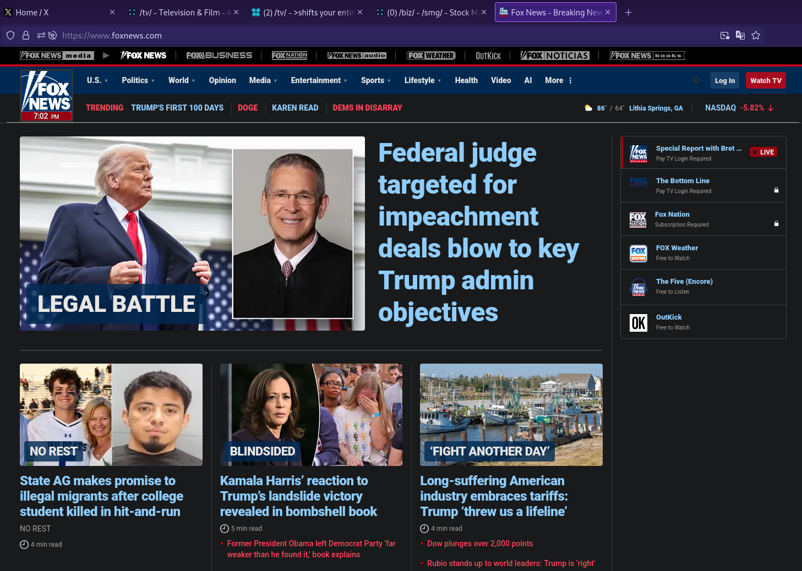This screenshot has width=802, height=571.
Task: Click the browser shield tracking protection icon
Action: (10, 35)
